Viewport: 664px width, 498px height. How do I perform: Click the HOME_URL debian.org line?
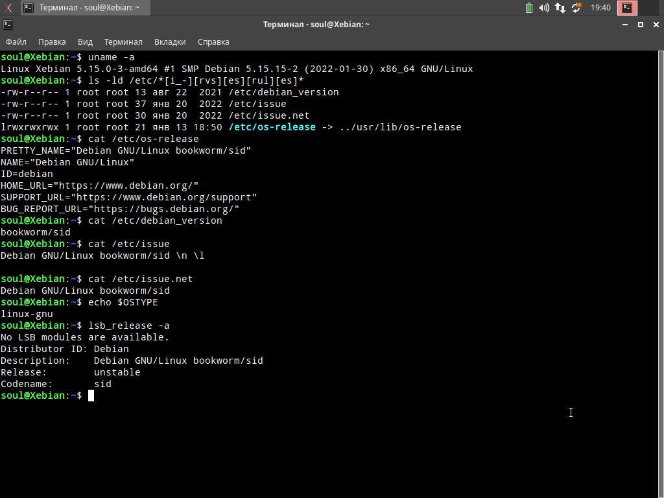click(x=99, y=185)
